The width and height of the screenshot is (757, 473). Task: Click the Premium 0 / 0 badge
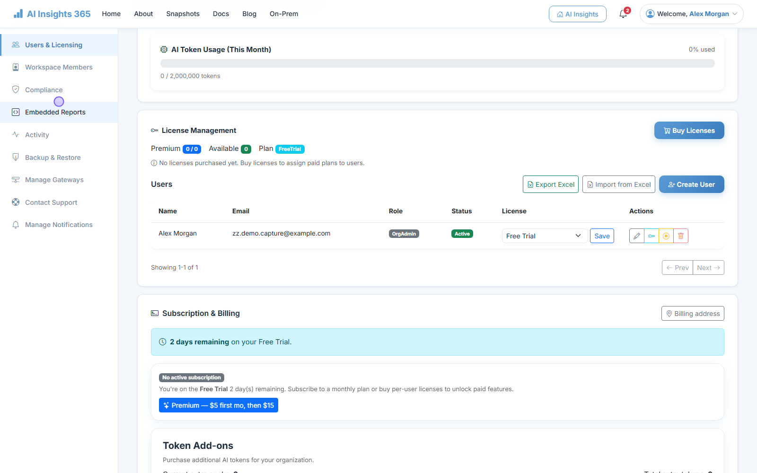click(x=192, y=149)
